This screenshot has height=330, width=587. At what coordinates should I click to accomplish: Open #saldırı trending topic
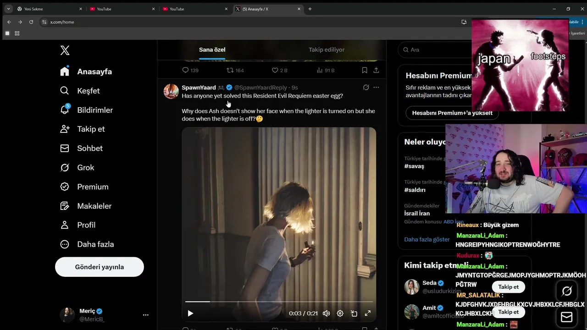pyautogui.click(x=415, y=190)
